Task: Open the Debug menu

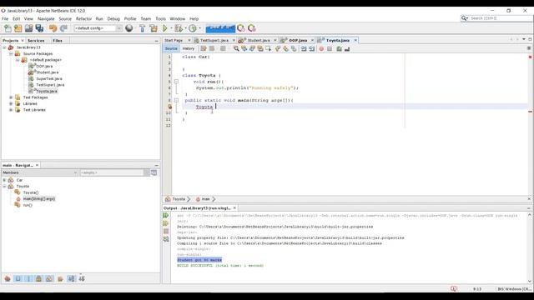Action: [113, 18]
